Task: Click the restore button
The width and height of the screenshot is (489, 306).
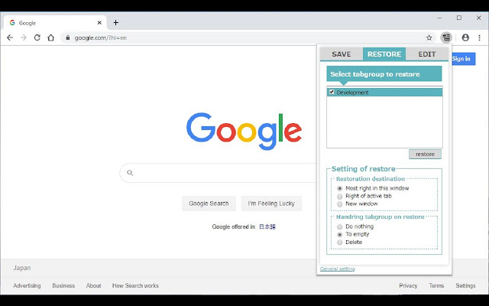Action: pyautogui.click(x=425, y=155)
